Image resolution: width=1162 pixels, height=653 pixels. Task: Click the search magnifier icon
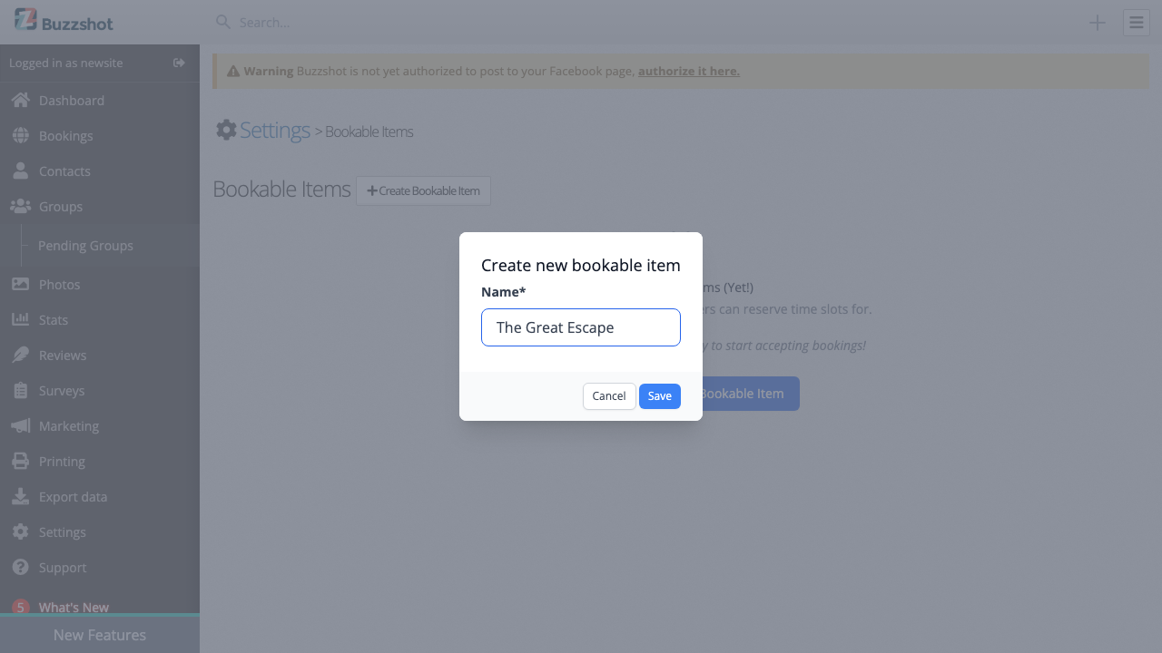pyautogui.click(x=222, y=22)
